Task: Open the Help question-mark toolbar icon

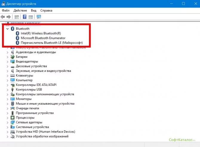Action: point(24,17)
